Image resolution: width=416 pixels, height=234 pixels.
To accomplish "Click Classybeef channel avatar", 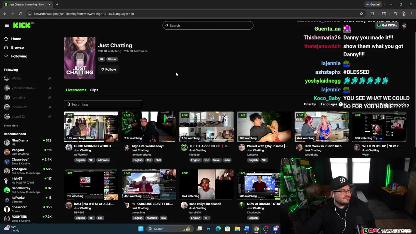I will click(7, 161).
